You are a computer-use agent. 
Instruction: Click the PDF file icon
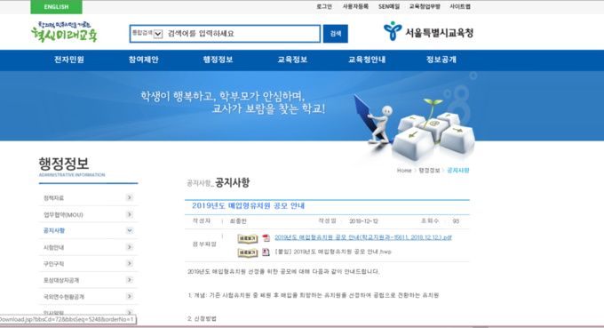(266, 238)
